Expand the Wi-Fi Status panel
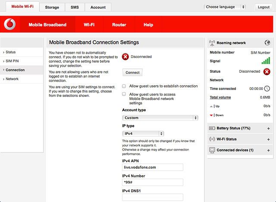 click(x=268, y=139)
